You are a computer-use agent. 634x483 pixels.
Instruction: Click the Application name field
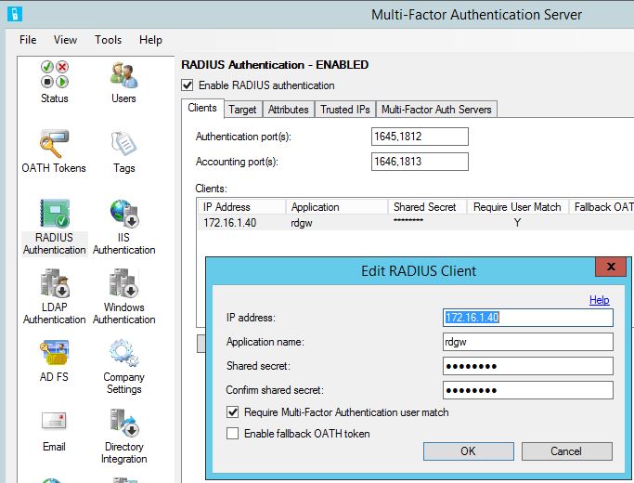527,342
